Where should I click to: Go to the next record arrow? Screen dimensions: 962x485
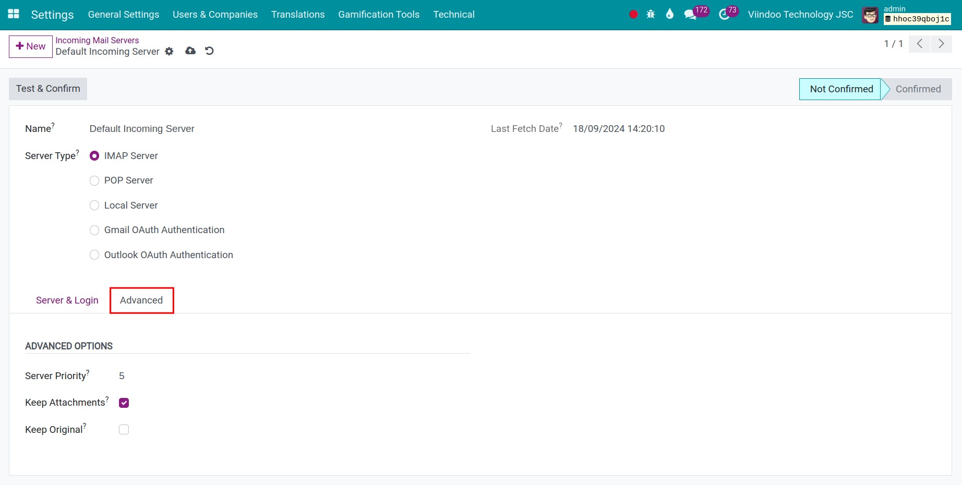[941, 44]
